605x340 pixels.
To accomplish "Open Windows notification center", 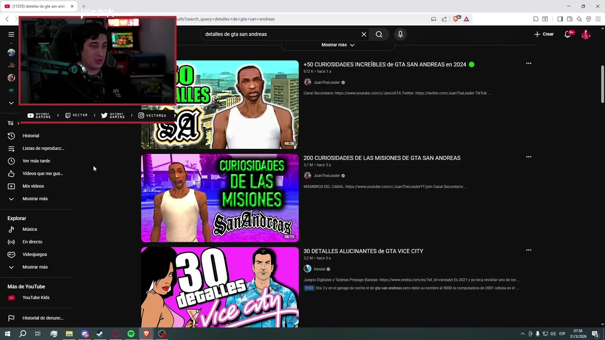I will [596, 334].
